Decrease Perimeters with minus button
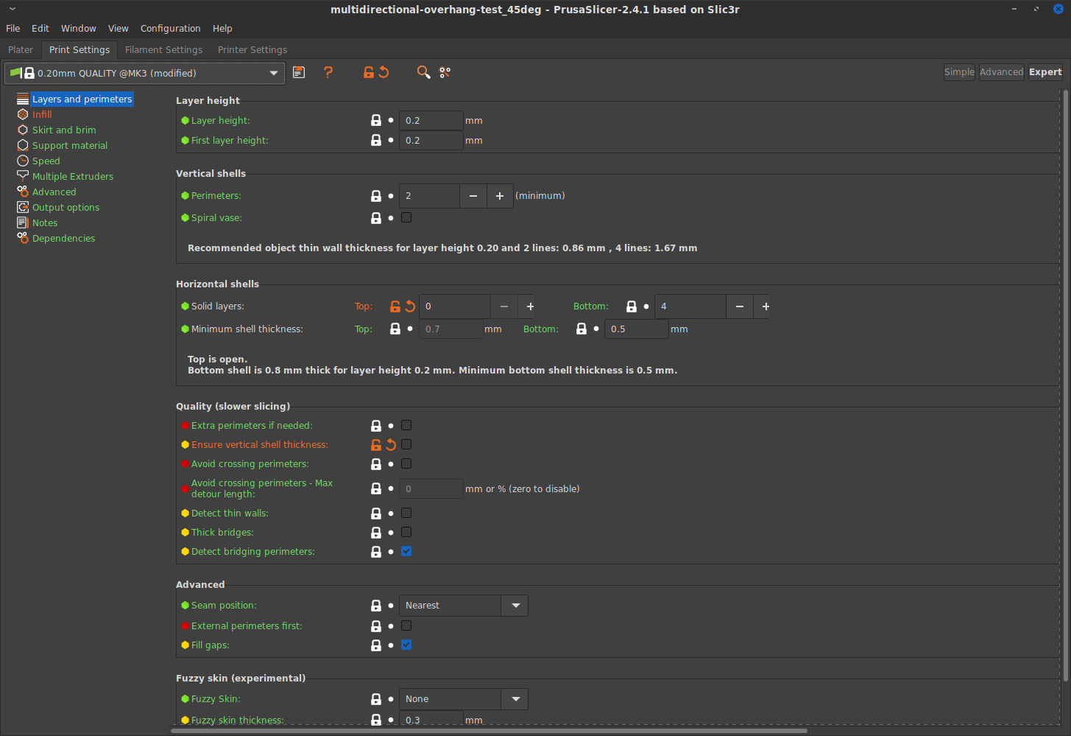Screen dimensions: 1071x736 473,196
